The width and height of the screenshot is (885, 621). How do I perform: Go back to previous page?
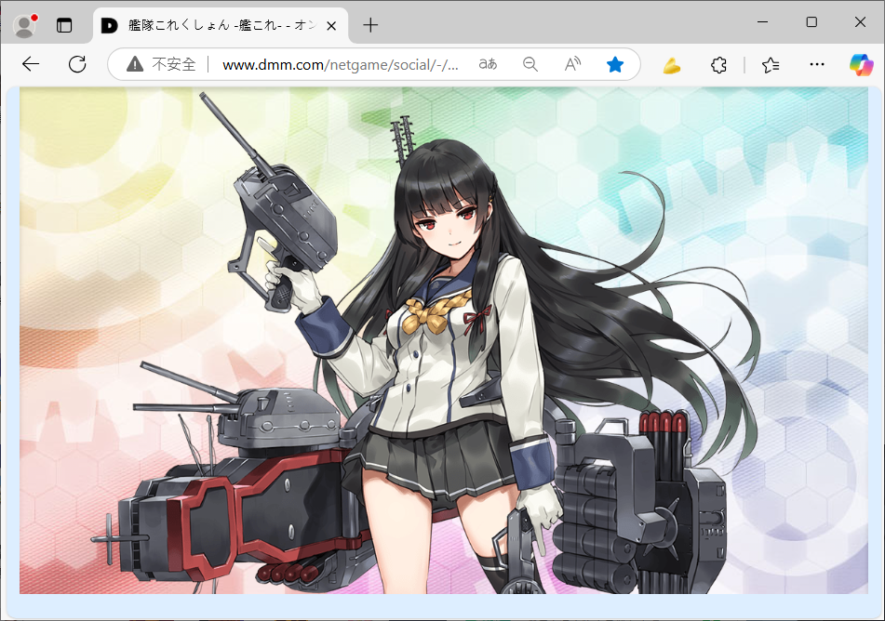coord(31,64)
